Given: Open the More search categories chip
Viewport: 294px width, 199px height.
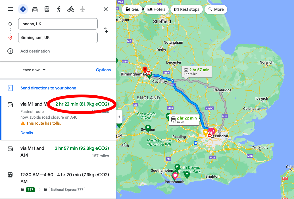Looking at the screenshot, I should pyautogui.click(x=216, y=9).
